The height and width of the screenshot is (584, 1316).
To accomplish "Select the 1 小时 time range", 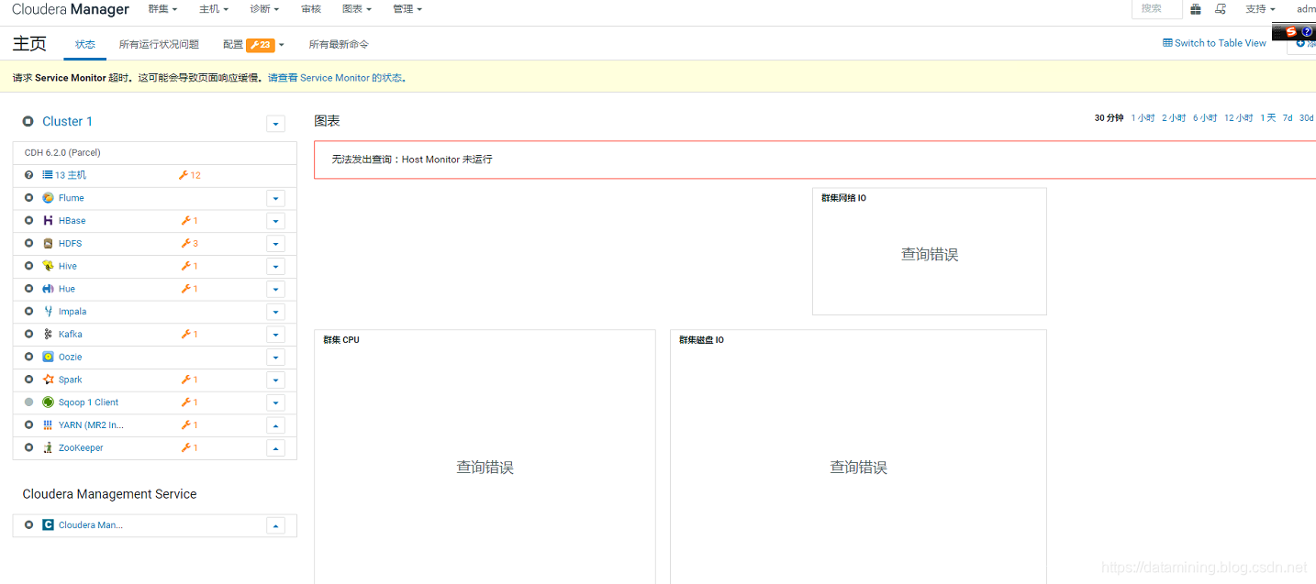I will click(1143, 118).
